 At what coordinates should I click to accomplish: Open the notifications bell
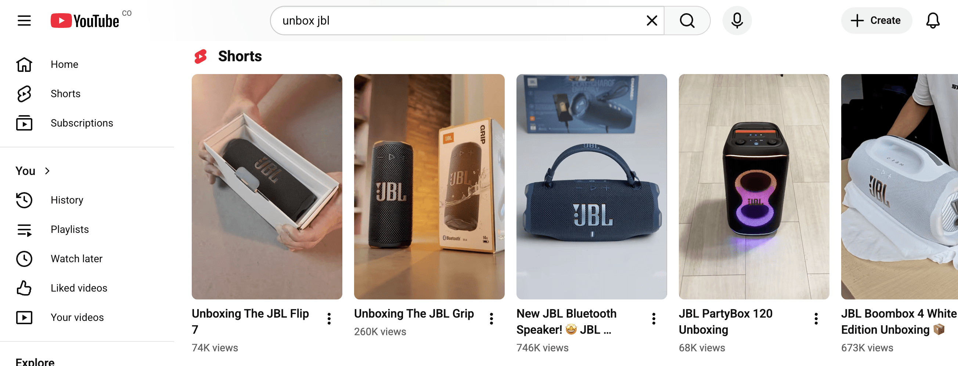(933, 21)
